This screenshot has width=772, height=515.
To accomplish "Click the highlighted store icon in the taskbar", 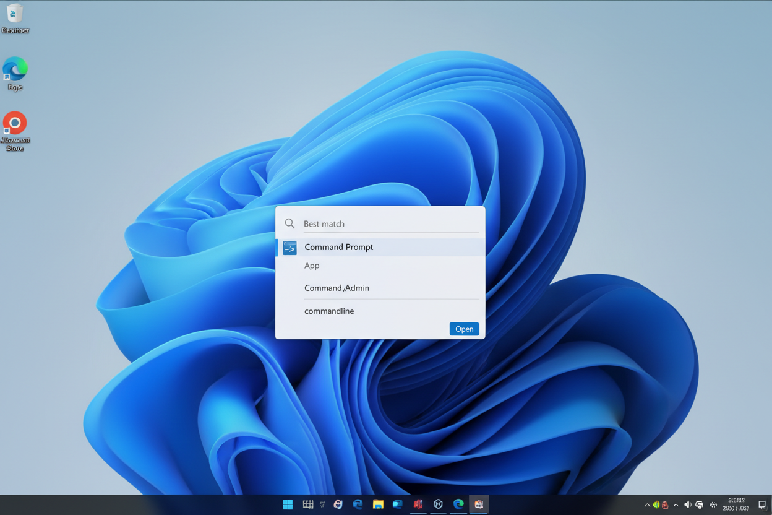I will tap(479, 504).
